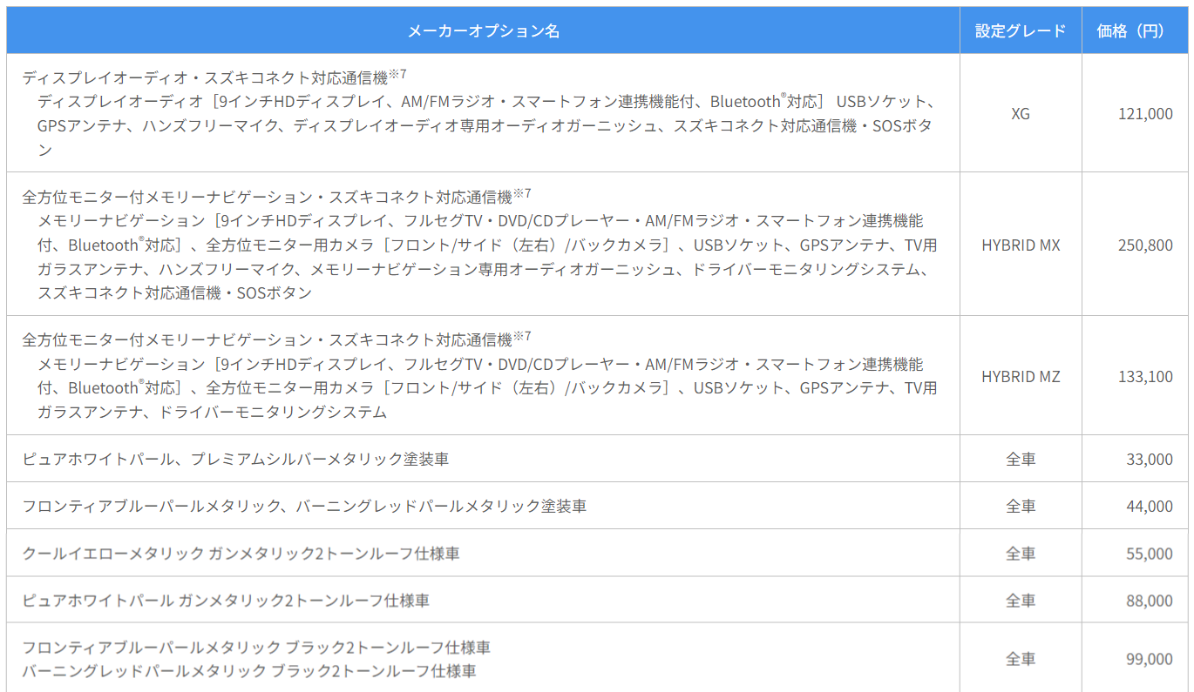Click 全車 in the 33,000 row

coord(1021,460)
